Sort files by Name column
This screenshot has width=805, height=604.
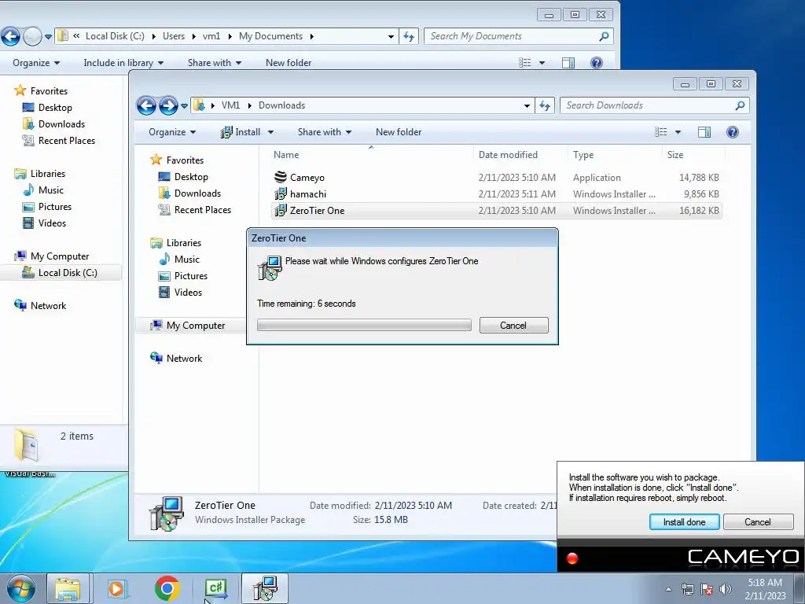(x=286, y=155)
